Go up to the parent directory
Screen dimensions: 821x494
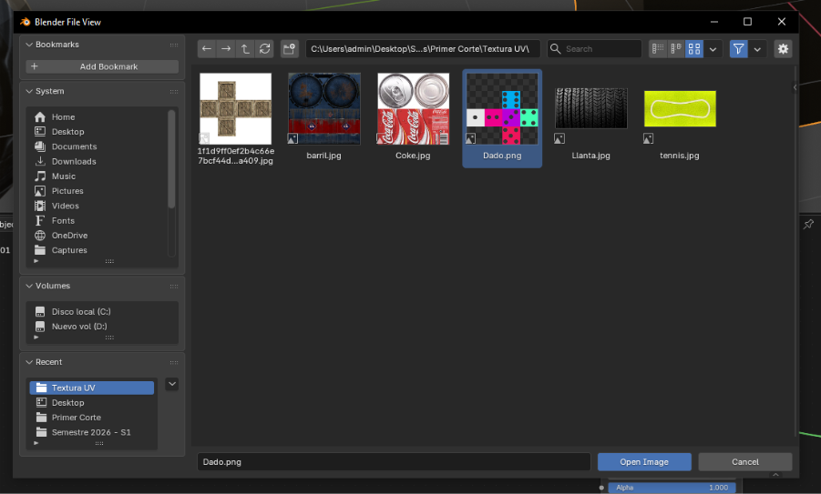(x=245, y=49)
